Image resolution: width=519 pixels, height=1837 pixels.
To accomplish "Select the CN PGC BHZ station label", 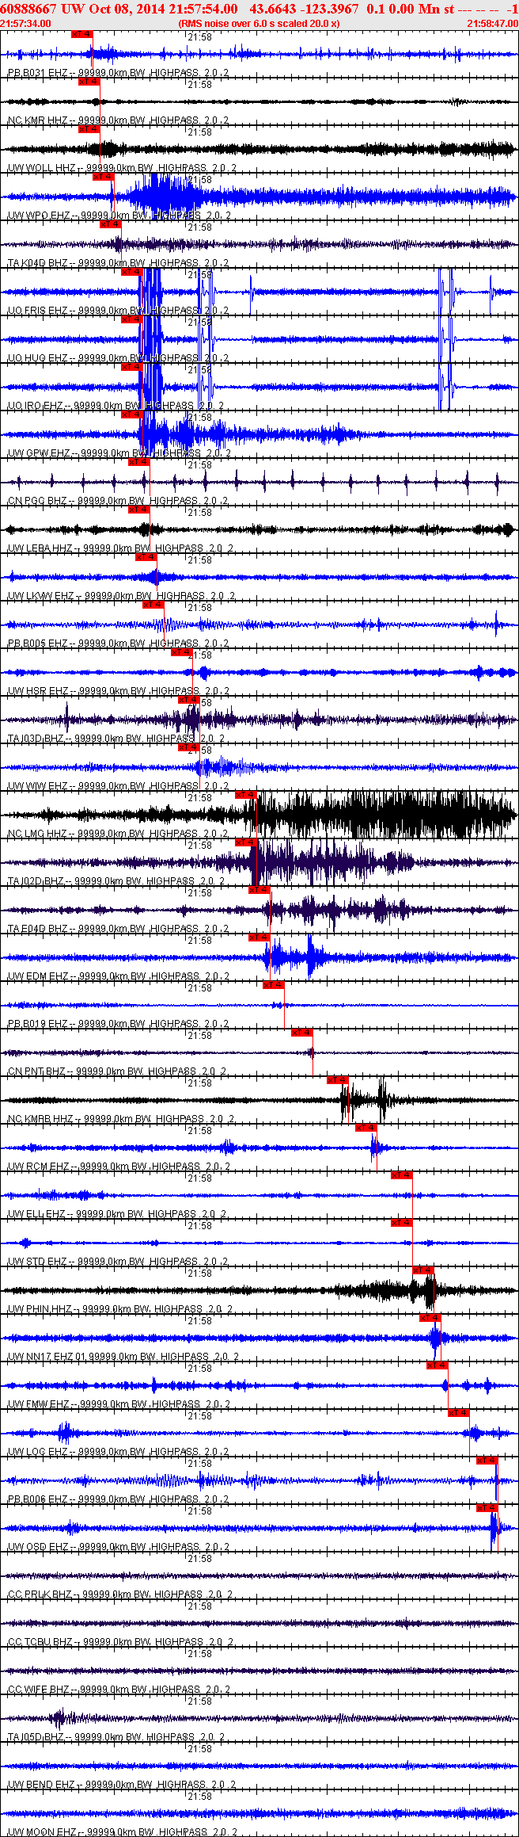I will pyautogui.click(x=118, y=501).
